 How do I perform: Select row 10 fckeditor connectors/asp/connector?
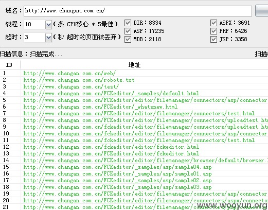click(134, 133)
